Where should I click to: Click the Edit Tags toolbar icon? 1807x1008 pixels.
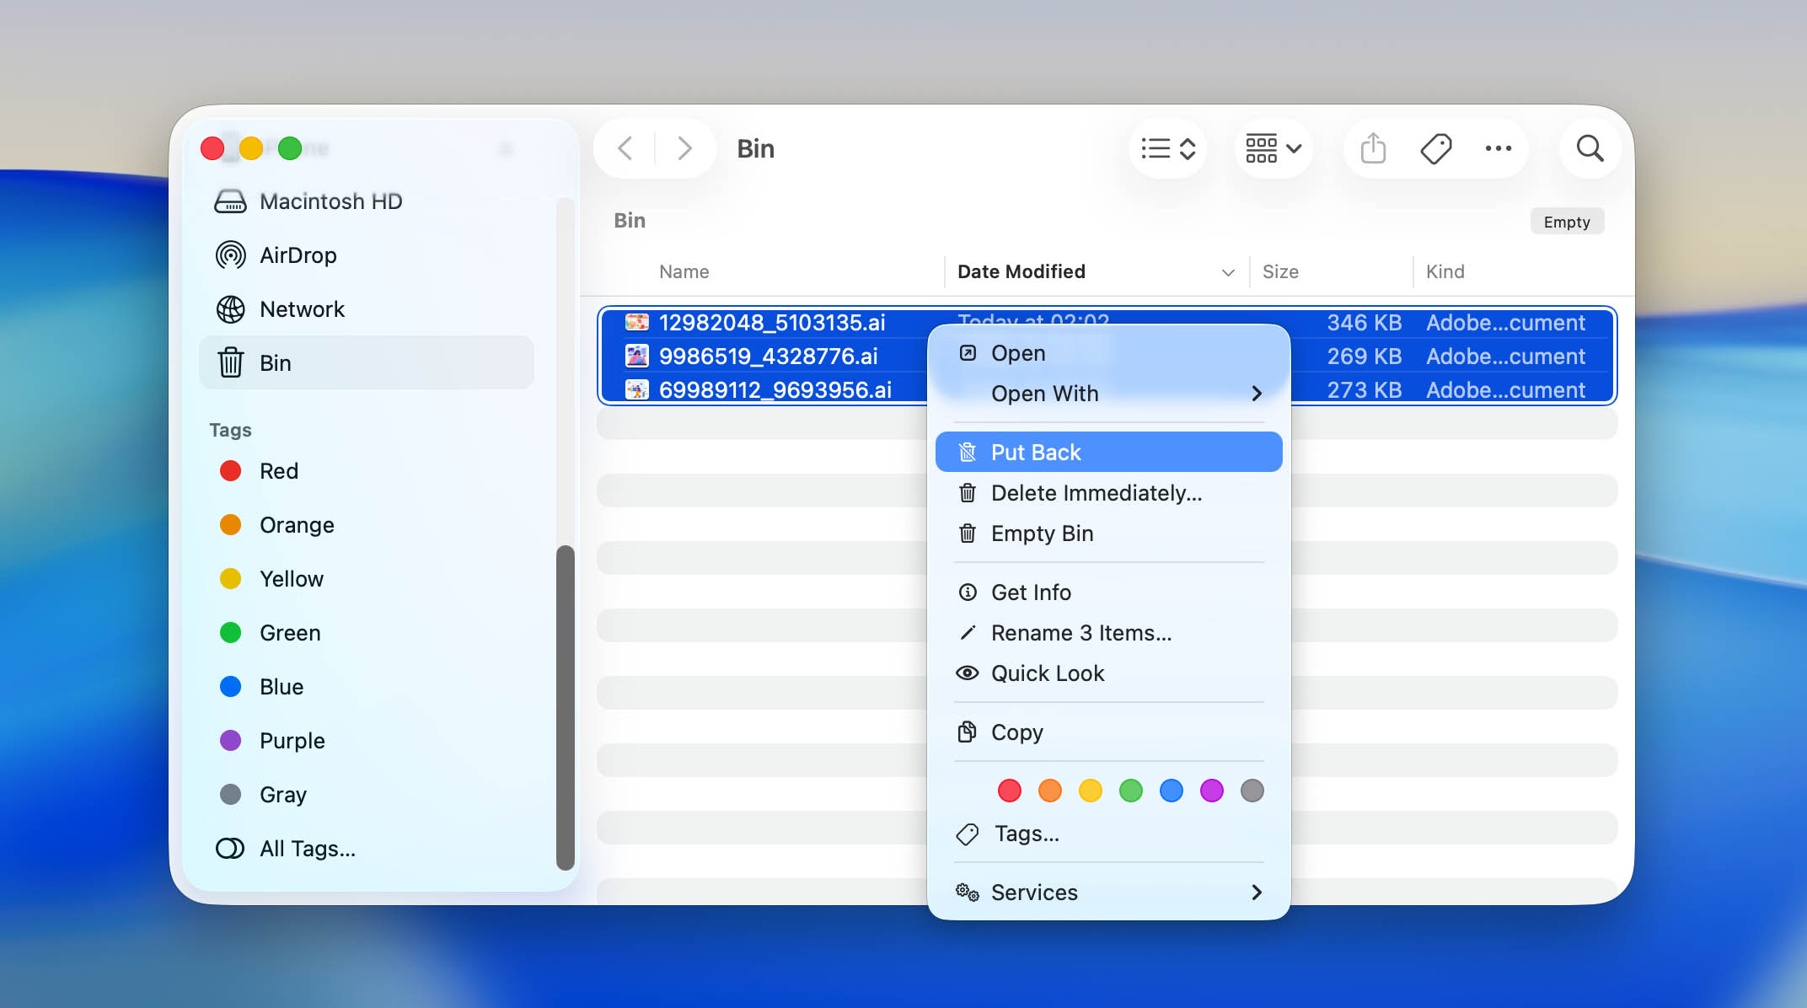pyautogui.click(x=1435, y=148)
